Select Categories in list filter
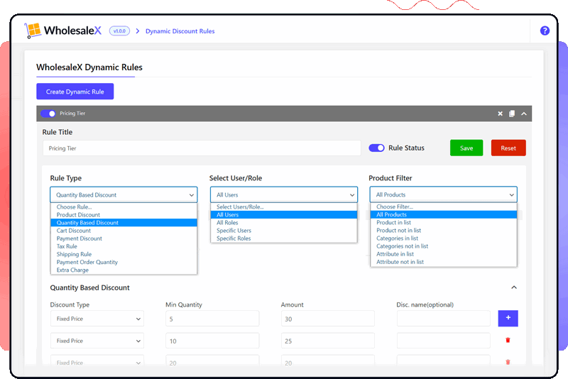The height and width of the screenshot is (379, 568). (444, 238)
